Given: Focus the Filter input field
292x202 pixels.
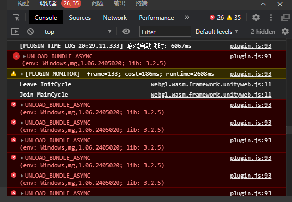Looking at the screenshot, I should [x=165, y=32].
